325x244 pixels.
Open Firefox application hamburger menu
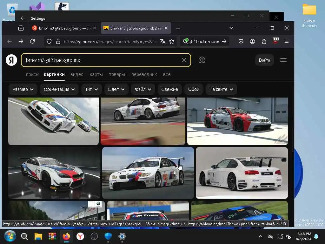point(287,41)
